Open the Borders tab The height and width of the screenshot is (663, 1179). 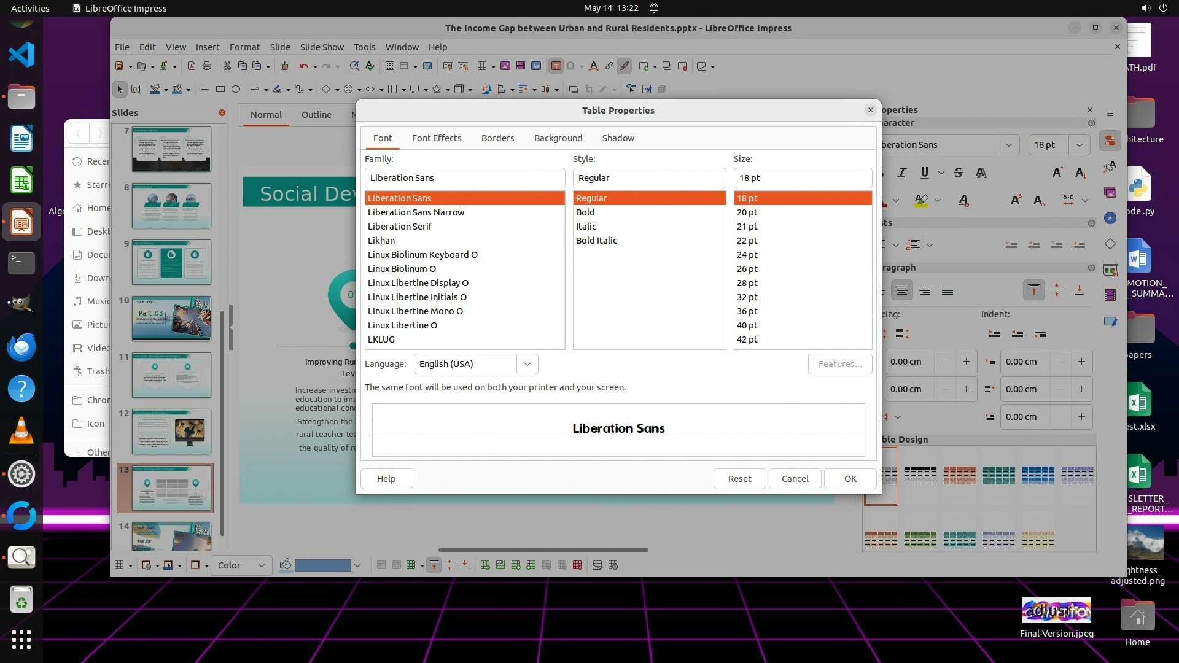point(497,138)
